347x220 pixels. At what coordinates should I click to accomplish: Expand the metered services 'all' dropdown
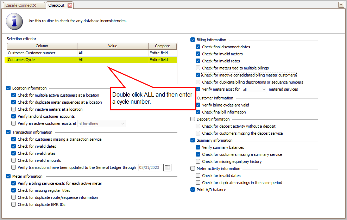point(254,90)
